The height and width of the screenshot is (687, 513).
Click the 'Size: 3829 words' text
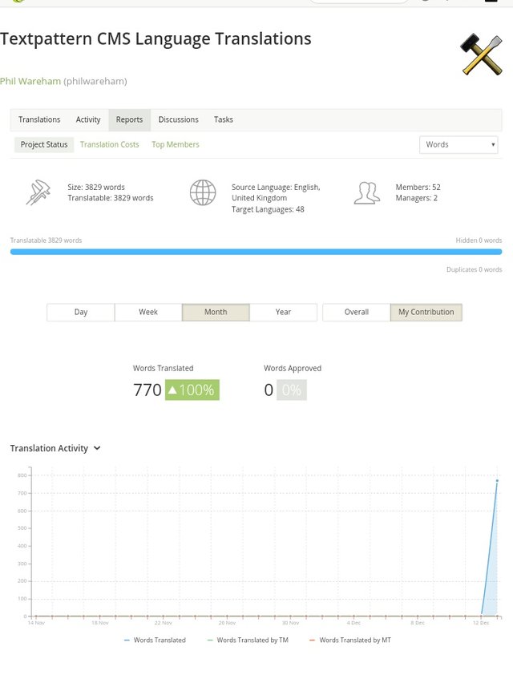coord(96,187)
